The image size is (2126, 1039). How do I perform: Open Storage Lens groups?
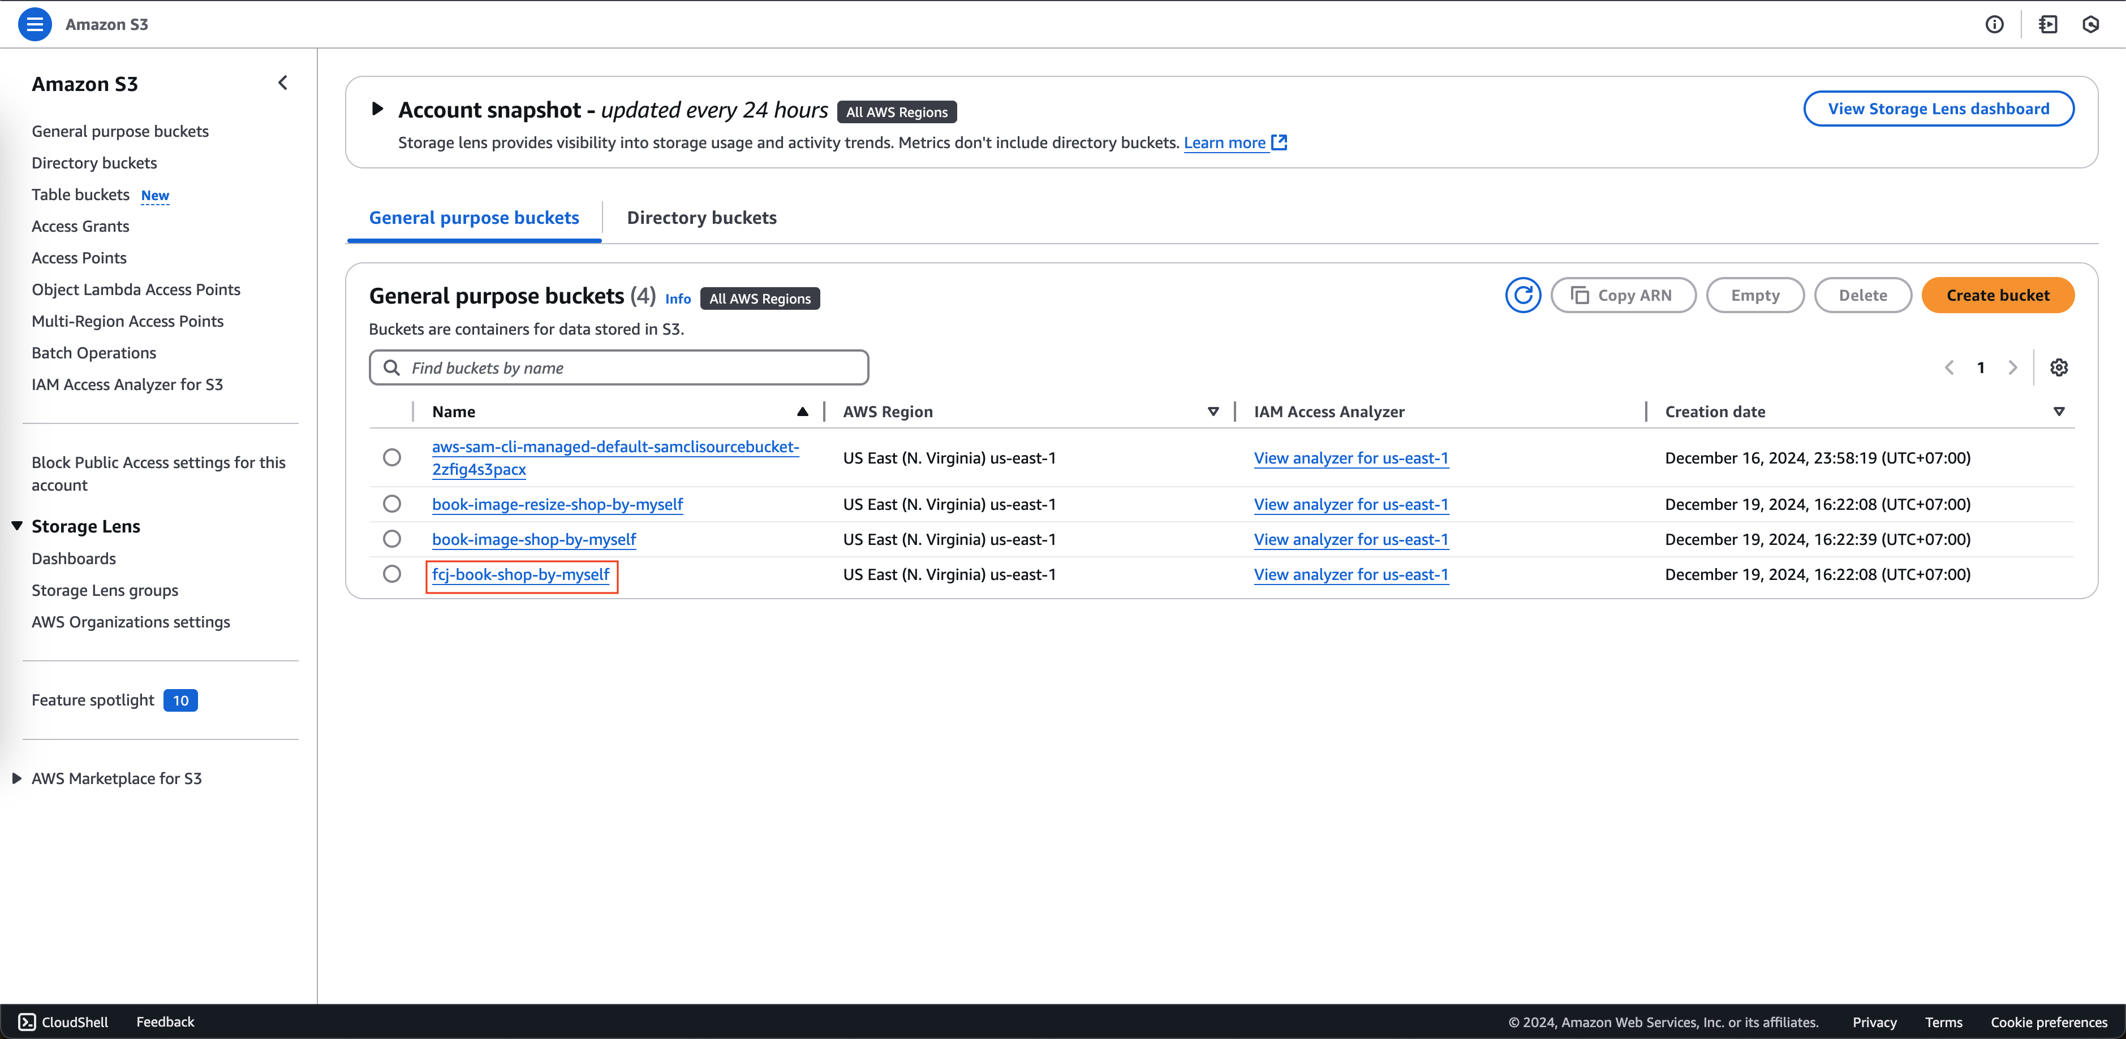(105, 590)
